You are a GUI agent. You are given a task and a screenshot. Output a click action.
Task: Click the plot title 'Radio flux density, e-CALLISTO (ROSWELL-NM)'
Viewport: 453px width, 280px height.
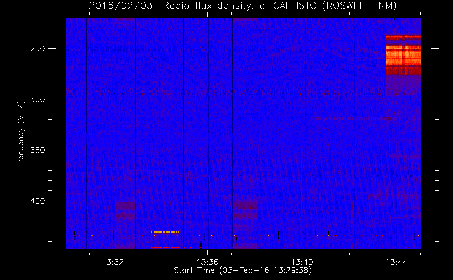[x=280, y=6]
